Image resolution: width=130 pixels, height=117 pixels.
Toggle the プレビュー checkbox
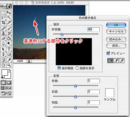click(x=108, y=53)
